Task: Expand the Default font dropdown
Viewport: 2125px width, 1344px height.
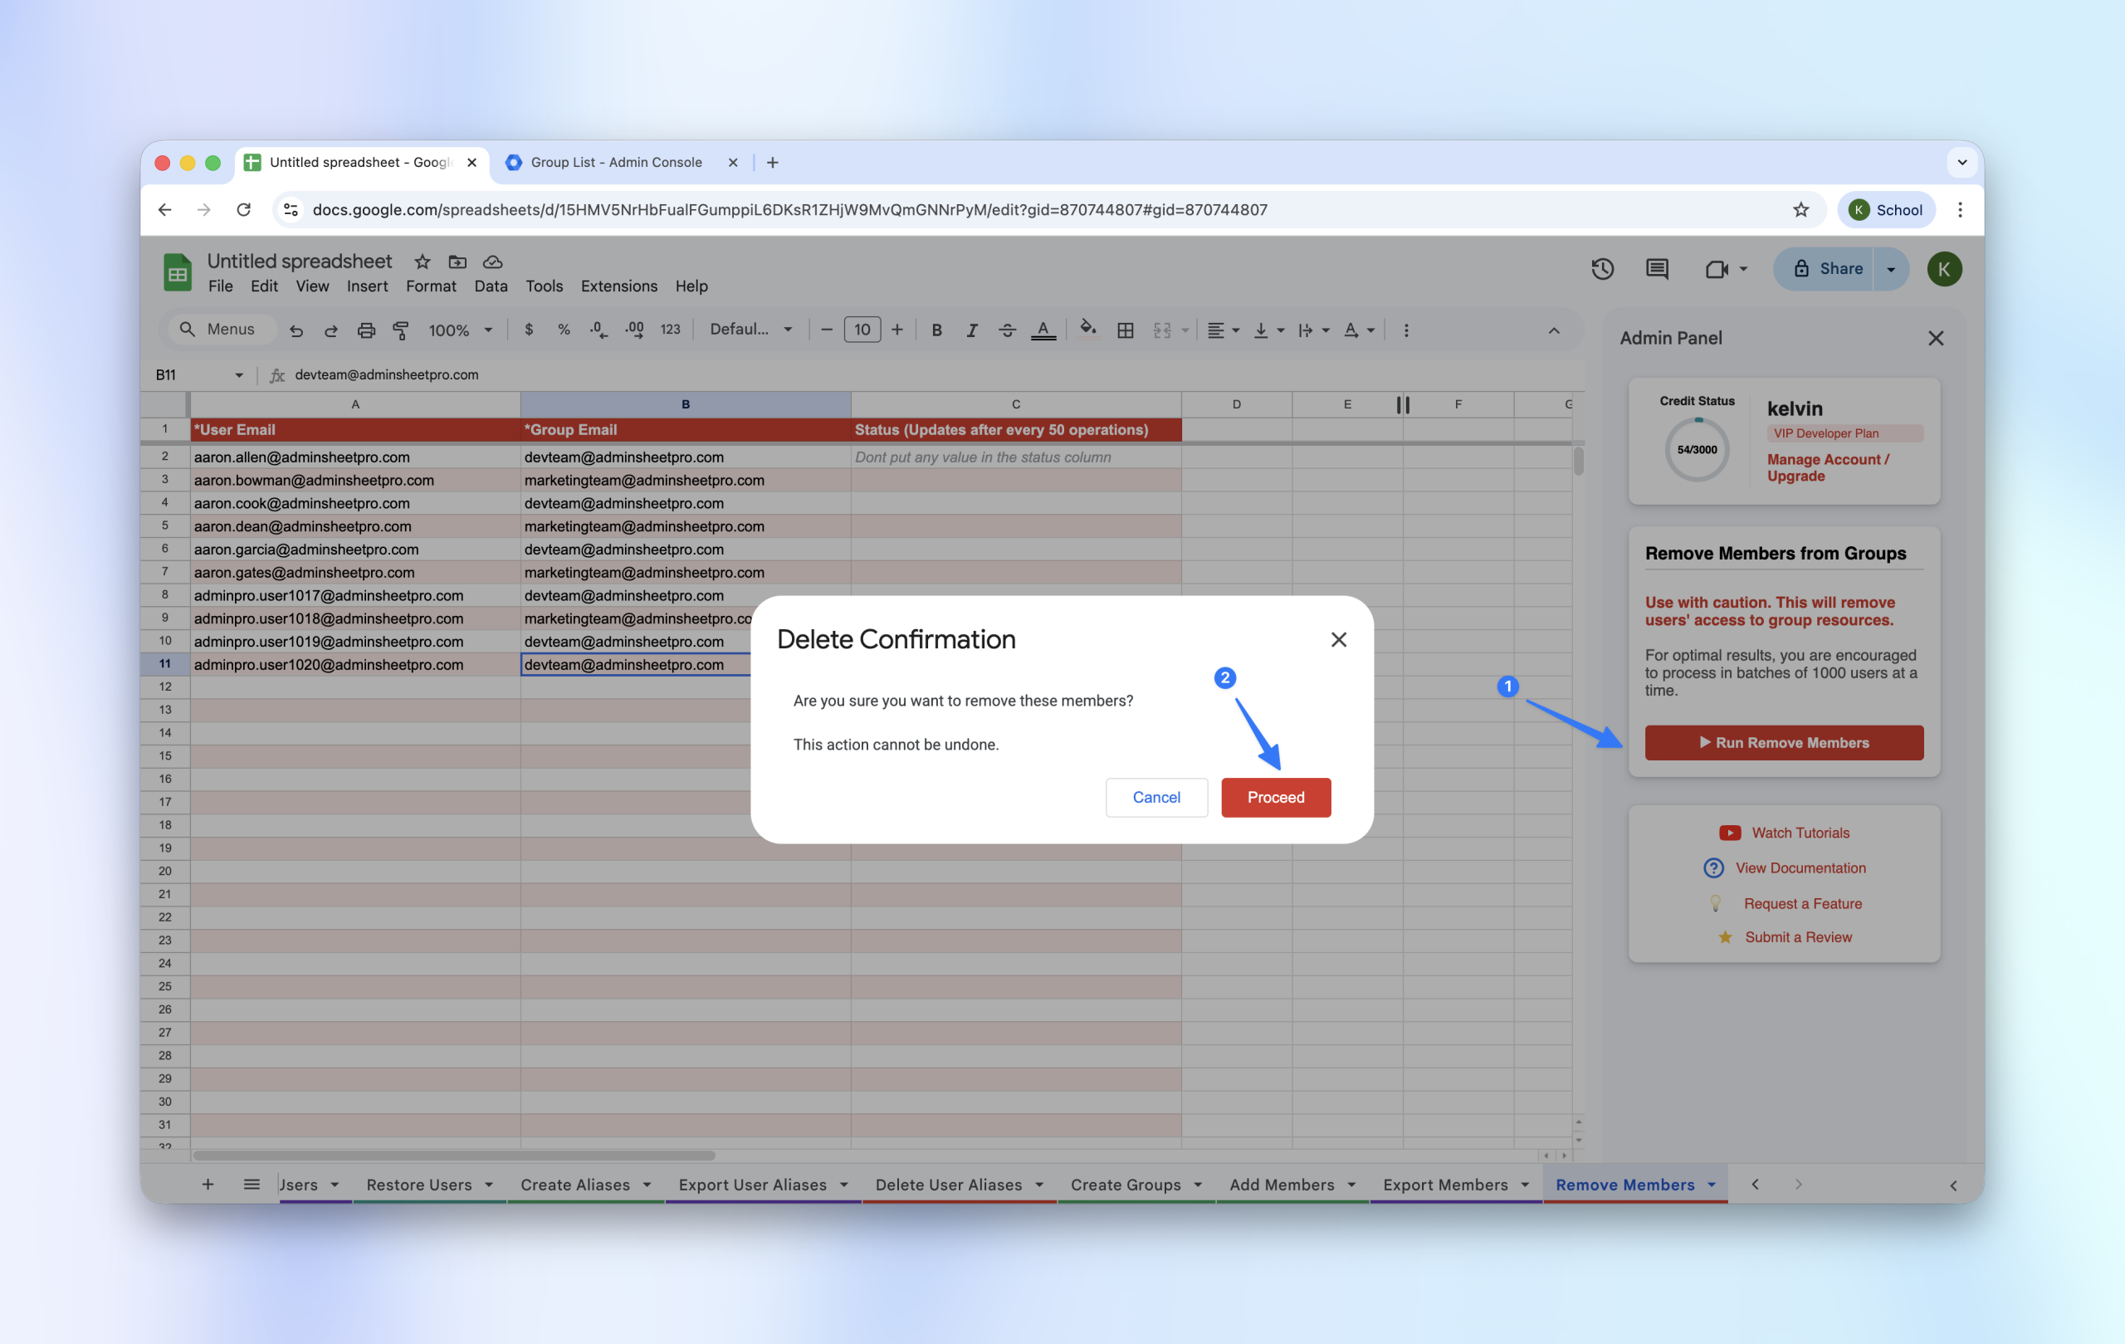Action: point(751,330)
